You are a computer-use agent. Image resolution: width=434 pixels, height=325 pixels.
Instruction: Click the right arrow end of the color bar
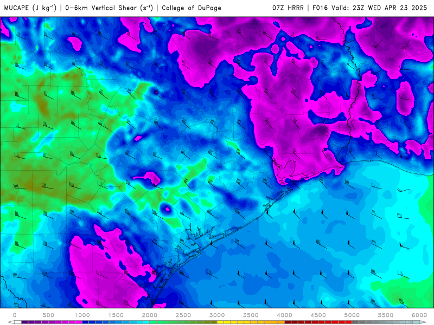423,322
